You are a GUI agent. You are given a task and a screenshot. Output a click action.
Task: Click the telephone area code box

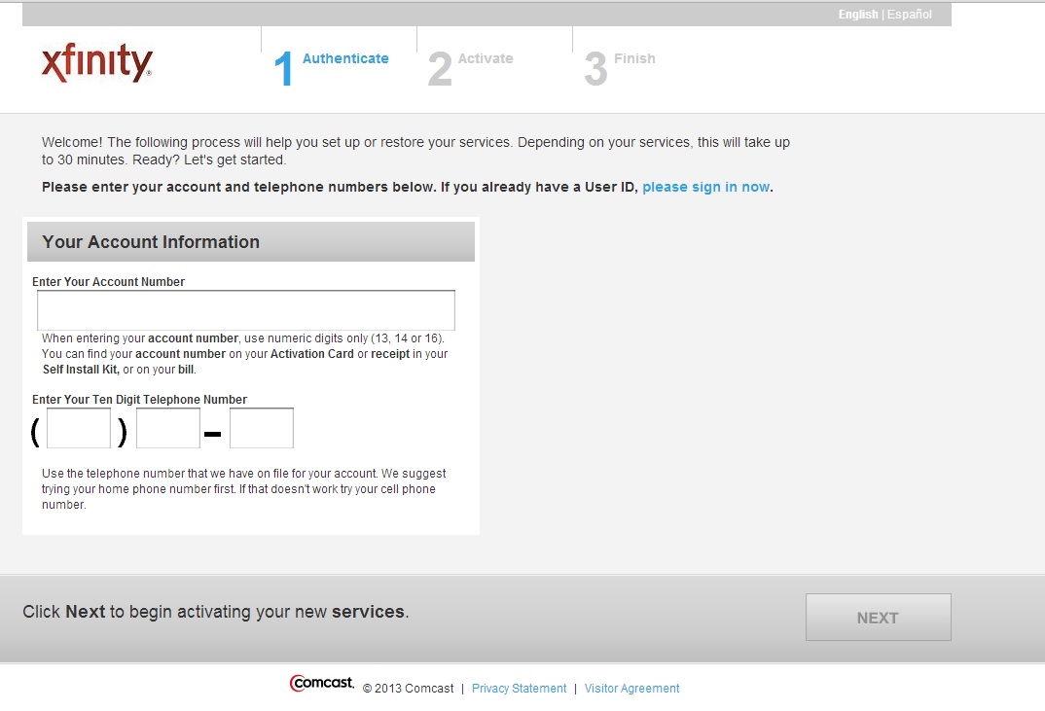tap(78, 428)
